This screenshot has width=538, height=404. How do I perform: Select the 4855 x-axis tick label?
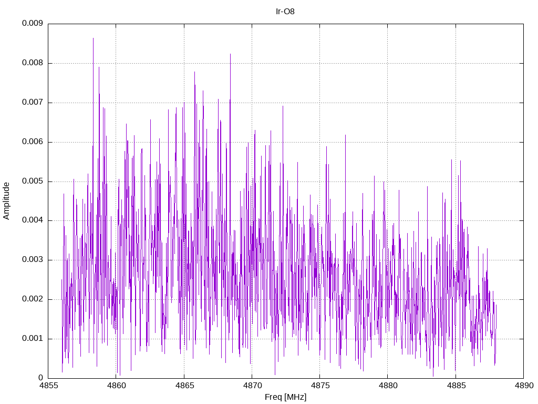point(48,386)
